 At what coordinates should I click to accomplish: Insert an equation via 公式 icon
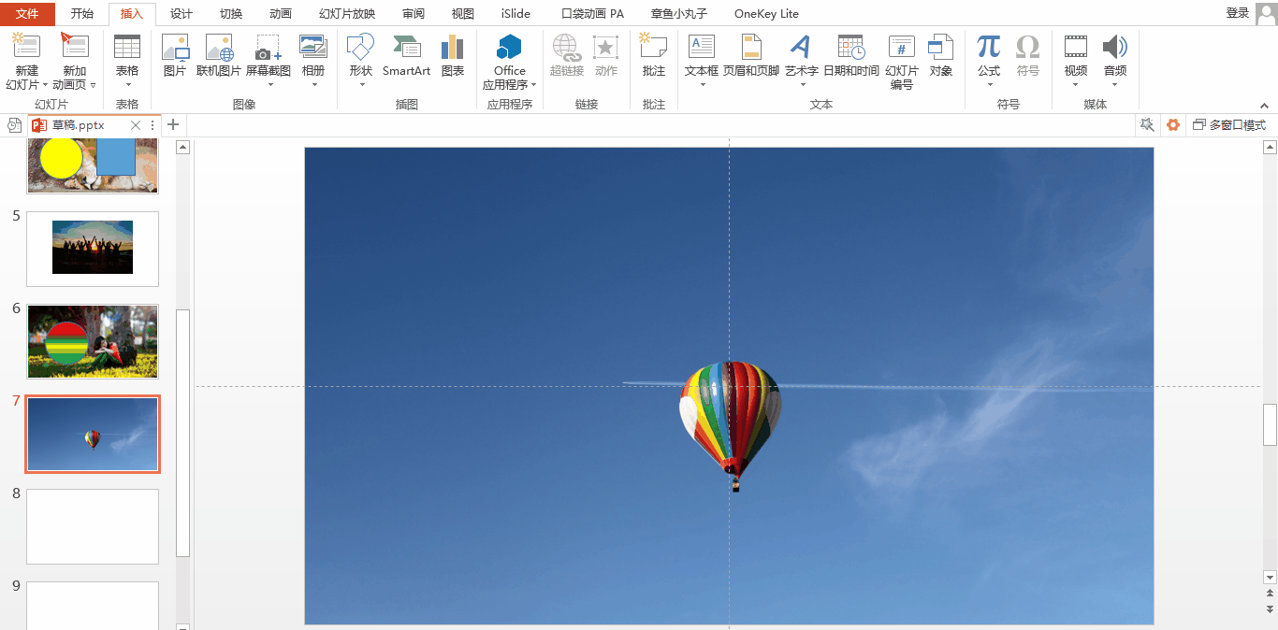coord(989,47)
